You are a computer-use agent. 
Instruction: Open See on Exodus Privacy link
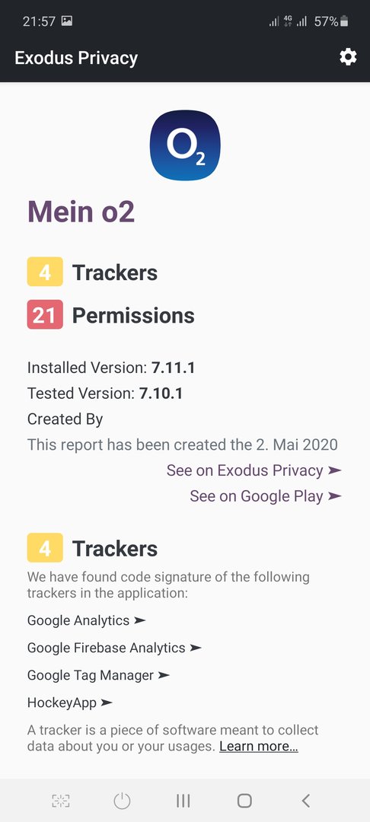[254, 470]
